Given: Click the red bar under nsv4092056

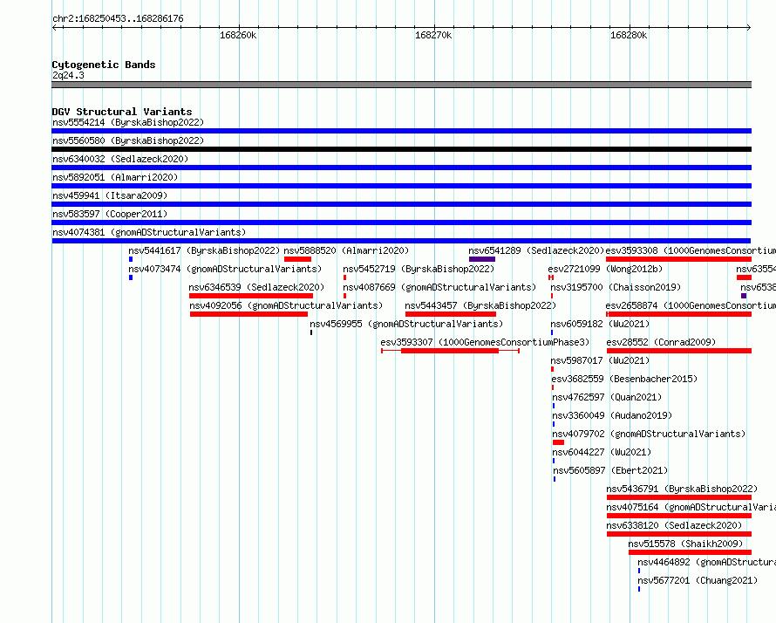Looking at the screenshot, I should (249, 314).
